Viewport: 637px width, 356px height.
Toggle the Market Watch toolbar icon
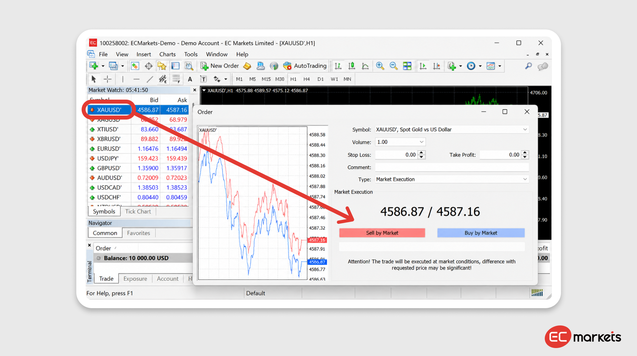point(135,66)
